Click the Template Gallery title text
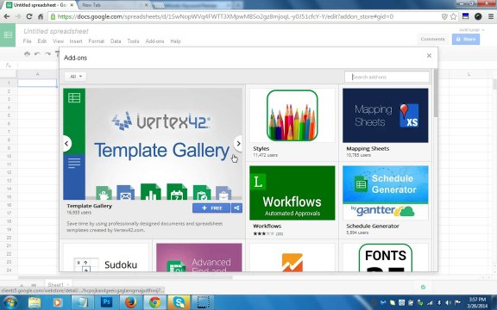The image size is (497, 310). pyautogui.click(x=90, y=206)
